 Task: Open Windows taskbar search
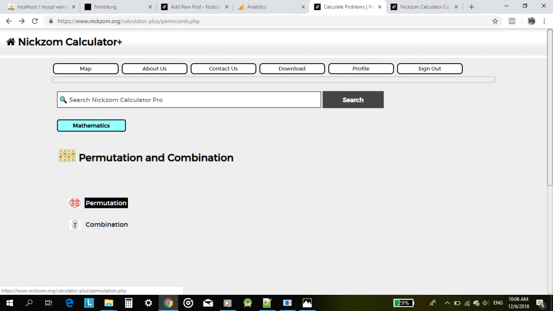[x=29, y=303]
